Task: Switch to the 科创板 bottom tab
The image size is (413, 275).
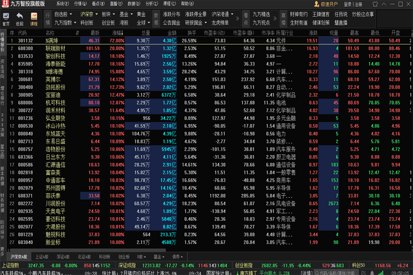Action: [x=105, y=256]
